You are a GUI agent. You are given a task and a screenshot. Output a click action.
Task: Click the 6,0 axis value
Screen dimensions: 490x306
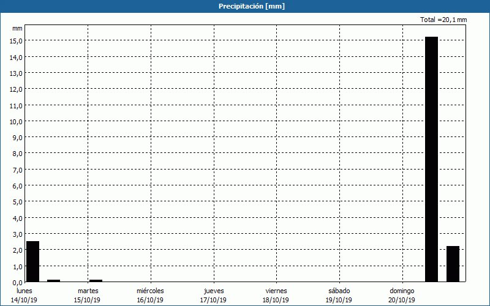pos(18,186)
